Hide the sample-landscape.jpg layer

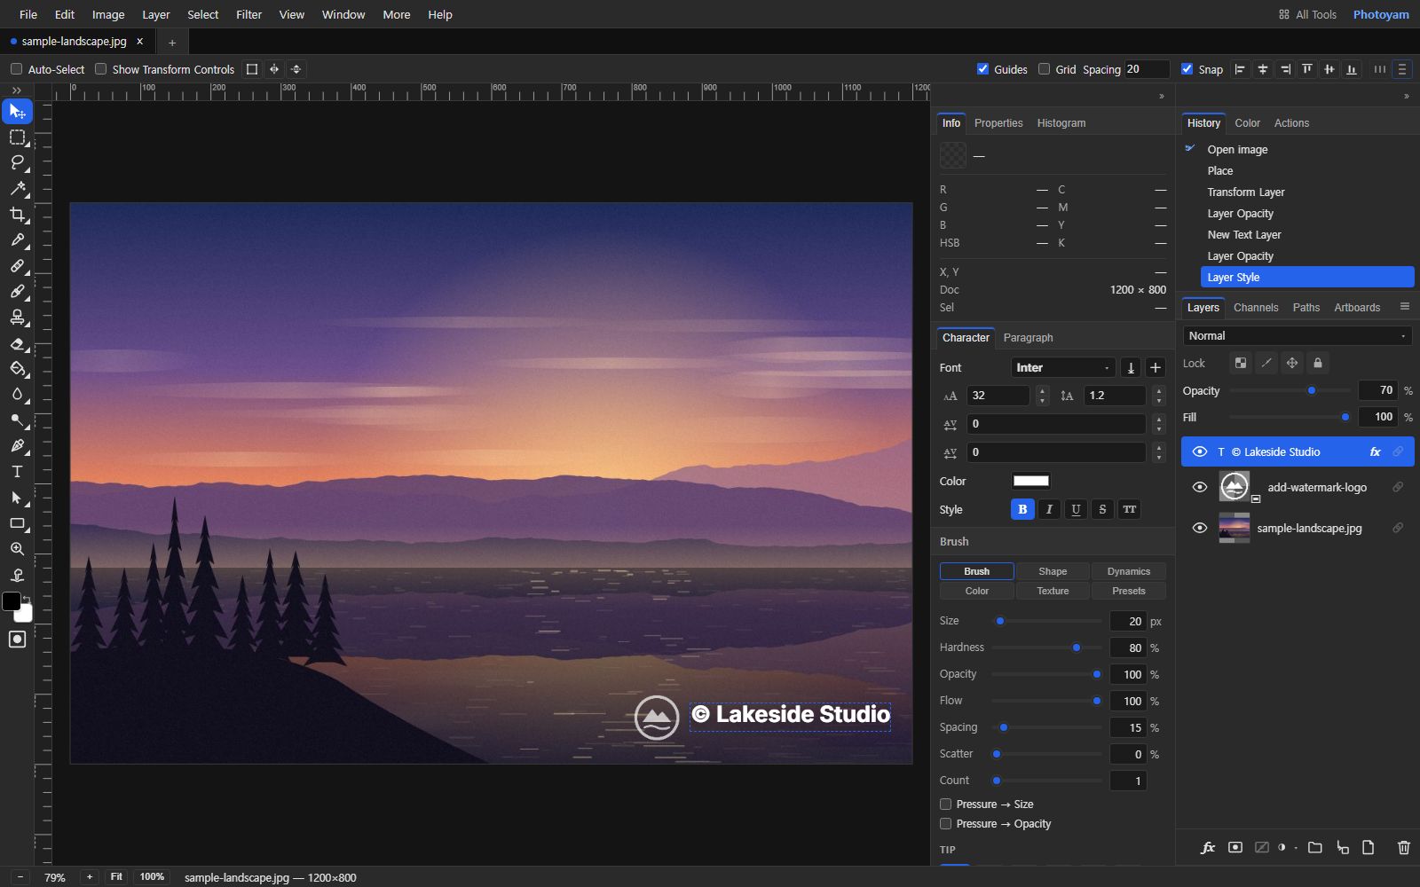[x=1200, y=528]
